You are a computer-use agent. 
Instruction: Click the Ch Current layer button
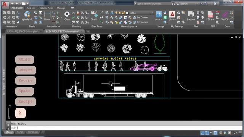pos(141,22)
